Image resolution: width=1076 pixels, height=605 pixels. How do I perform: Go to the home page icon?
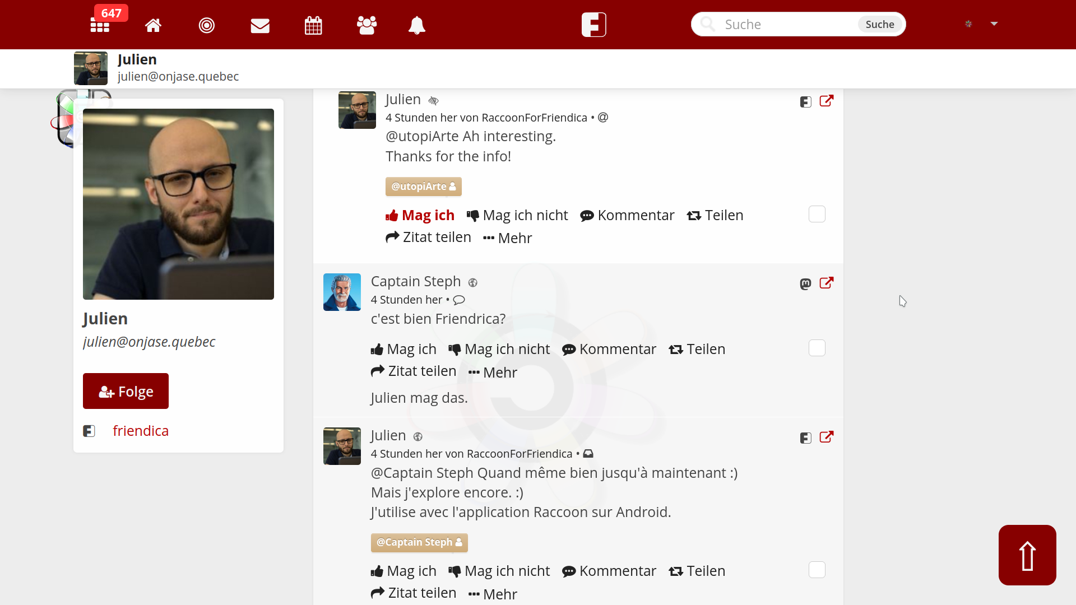pyautogui.click(x=153, y=25)
